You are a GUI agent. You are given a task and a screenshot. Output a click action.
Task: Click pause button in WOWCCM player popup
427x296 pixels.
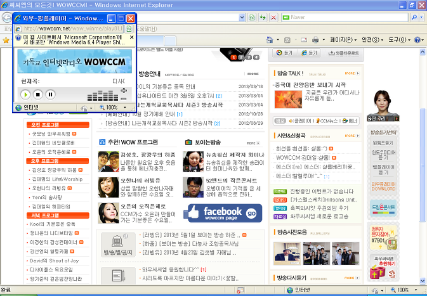tap(50, 94)
